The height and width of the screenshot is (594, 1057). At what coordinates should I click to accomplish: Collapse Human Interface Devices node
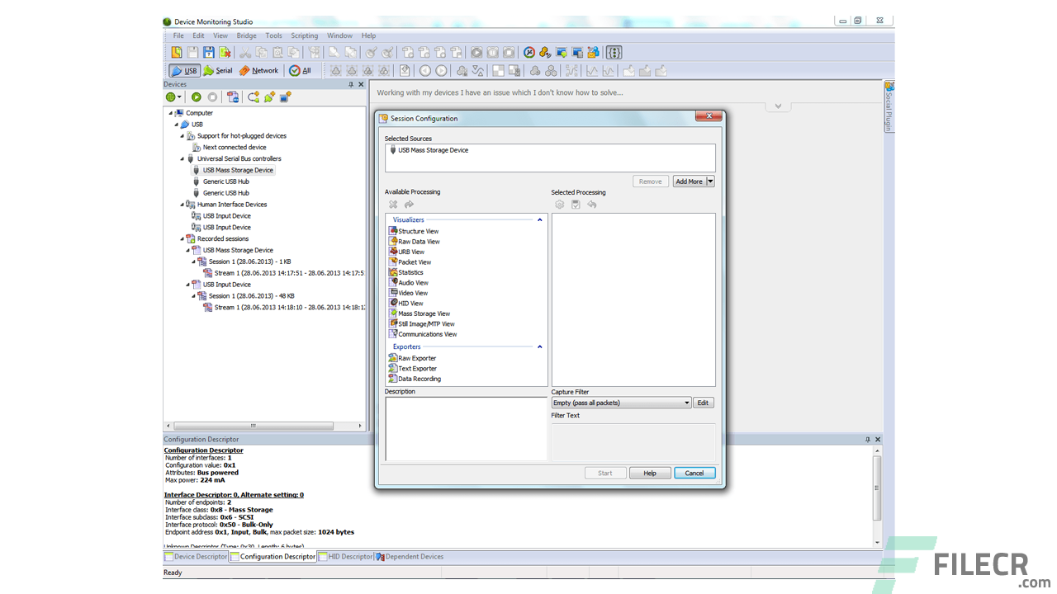coord(182,205)
